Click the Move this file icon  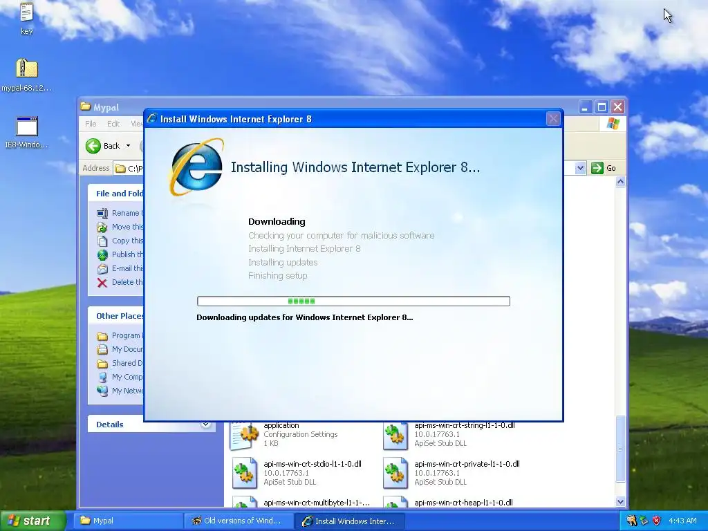pyautogui.click(x=102, y=227)
